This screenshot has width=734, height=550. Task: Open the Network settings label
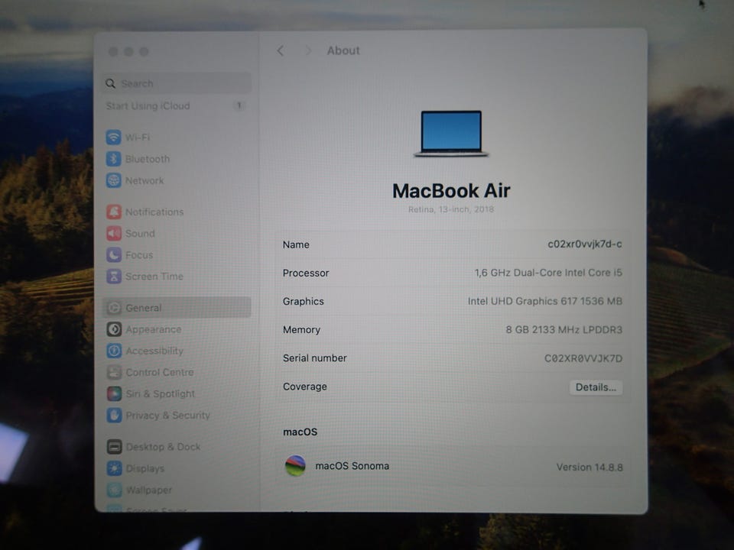click(x=145, y=180)
